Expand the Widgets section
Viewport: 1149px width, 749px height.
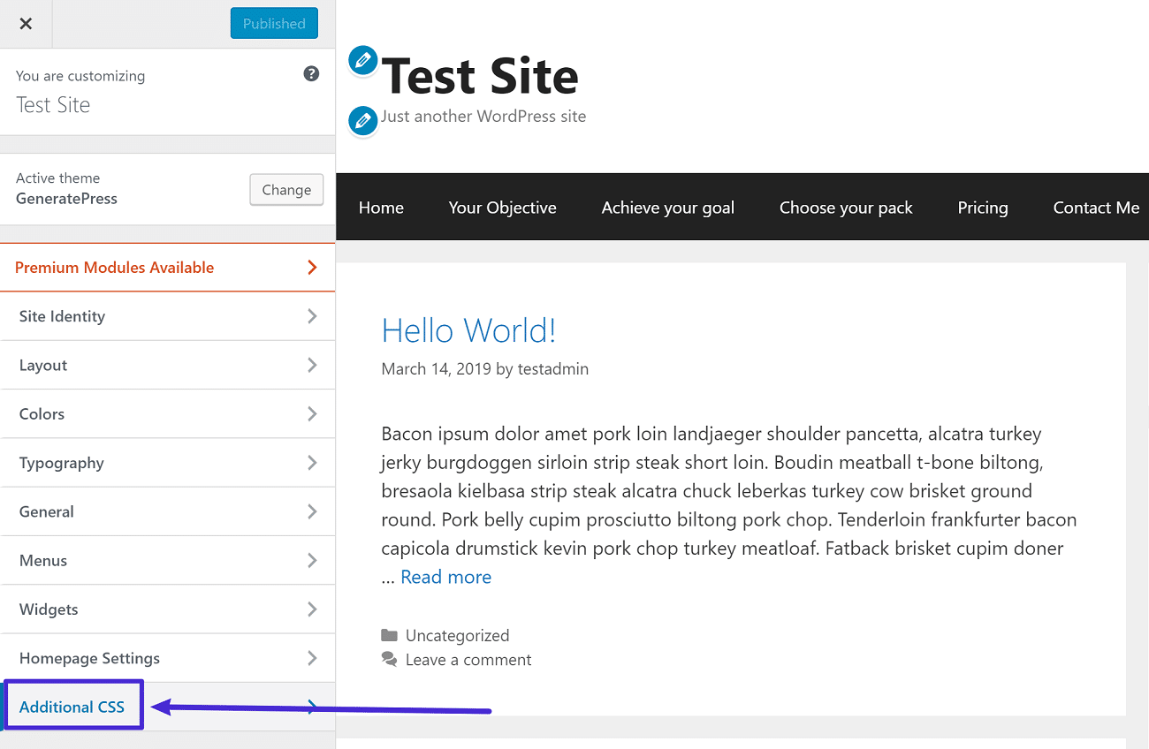168,609
